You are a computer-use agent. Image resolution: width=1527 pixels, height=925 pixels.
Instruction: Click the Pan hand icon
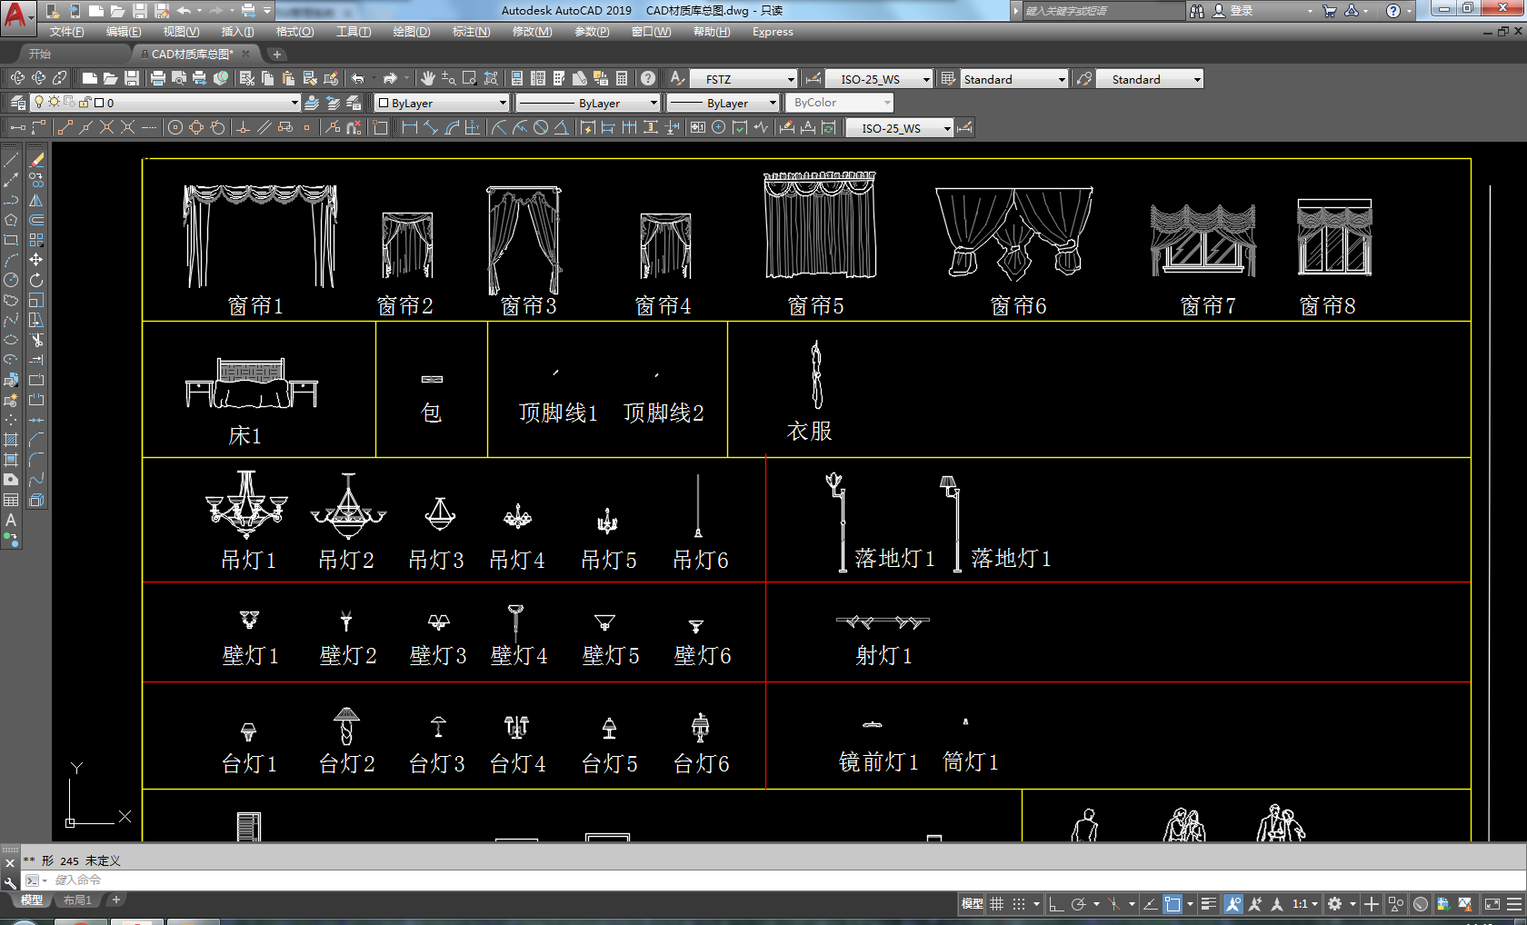tap(427, 78)
